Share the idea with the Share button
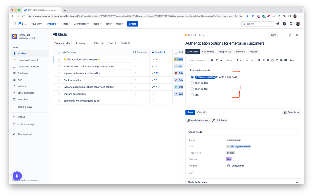Image resolution: width=313 pixels, height=196 pixels. pyautogui.click(x=273, y=35)
